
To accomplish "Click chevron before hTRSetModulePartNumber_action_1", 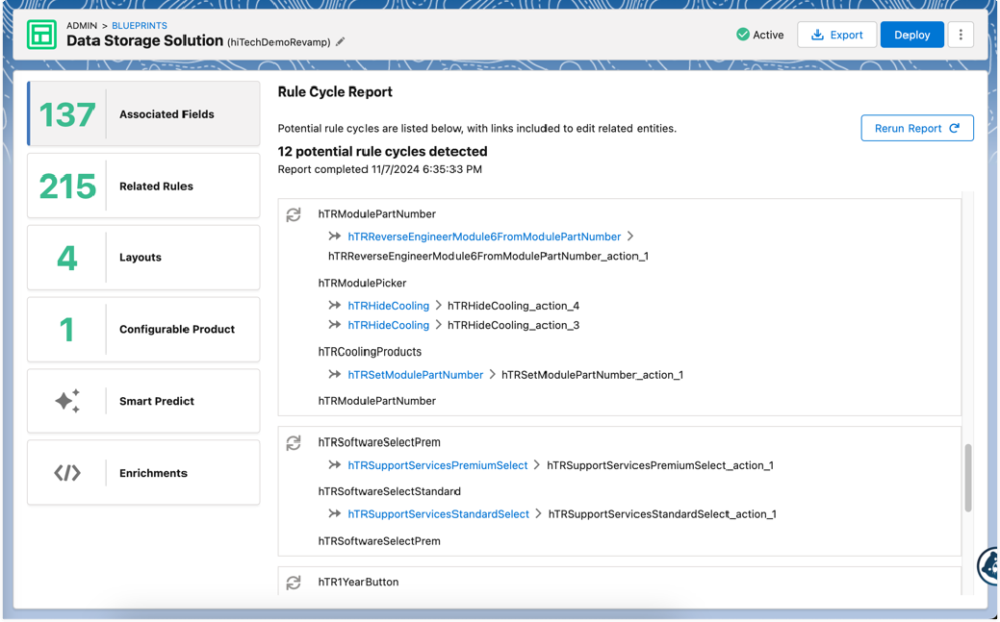I will [x=493, y=375].
